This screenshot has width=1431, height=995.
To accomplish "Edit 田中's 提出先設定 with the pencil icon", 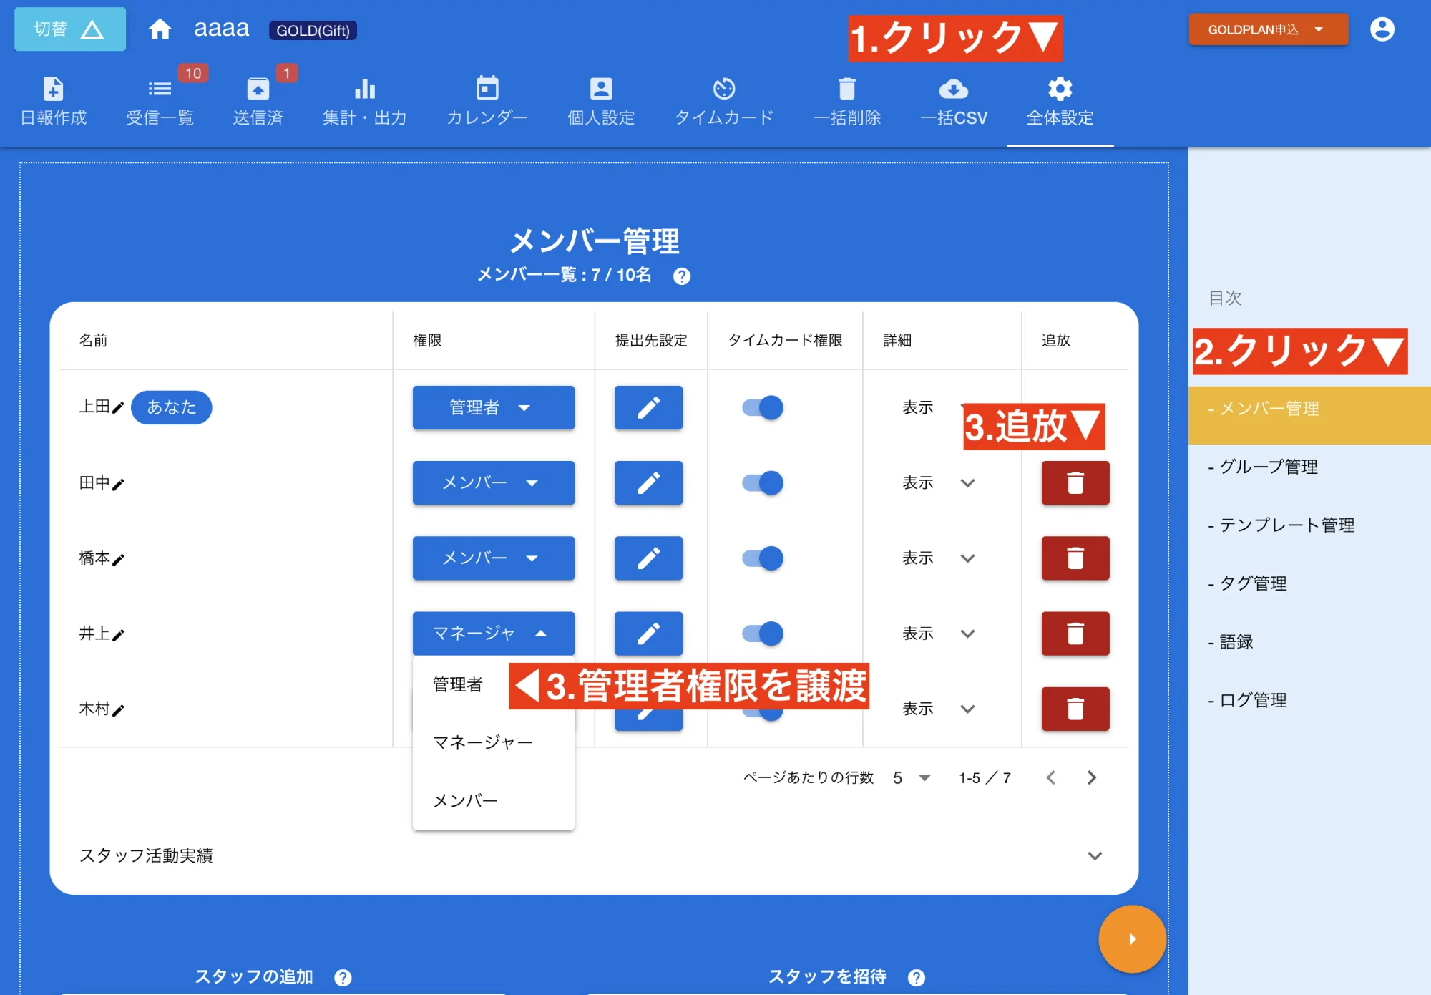I will point(648,483).
